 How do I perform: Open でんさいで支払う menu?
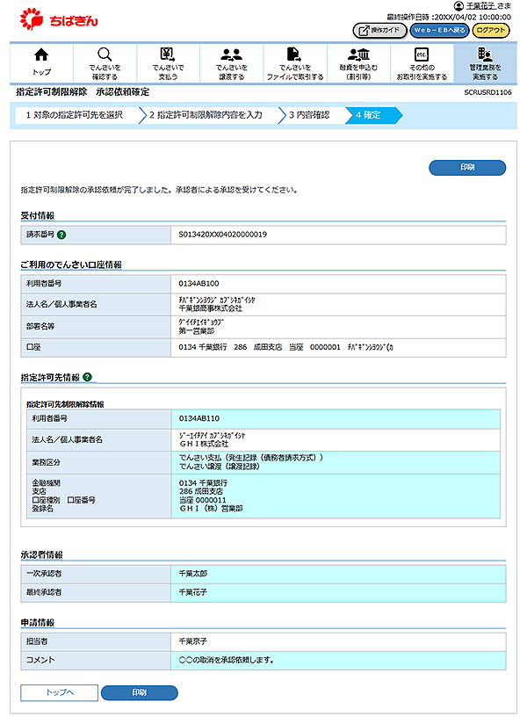(168, 62)
